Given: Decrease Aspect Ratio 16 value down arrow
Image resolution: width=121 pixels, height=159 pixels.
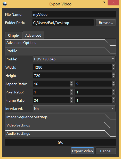Looking at the screenshot, I should 71,85.
